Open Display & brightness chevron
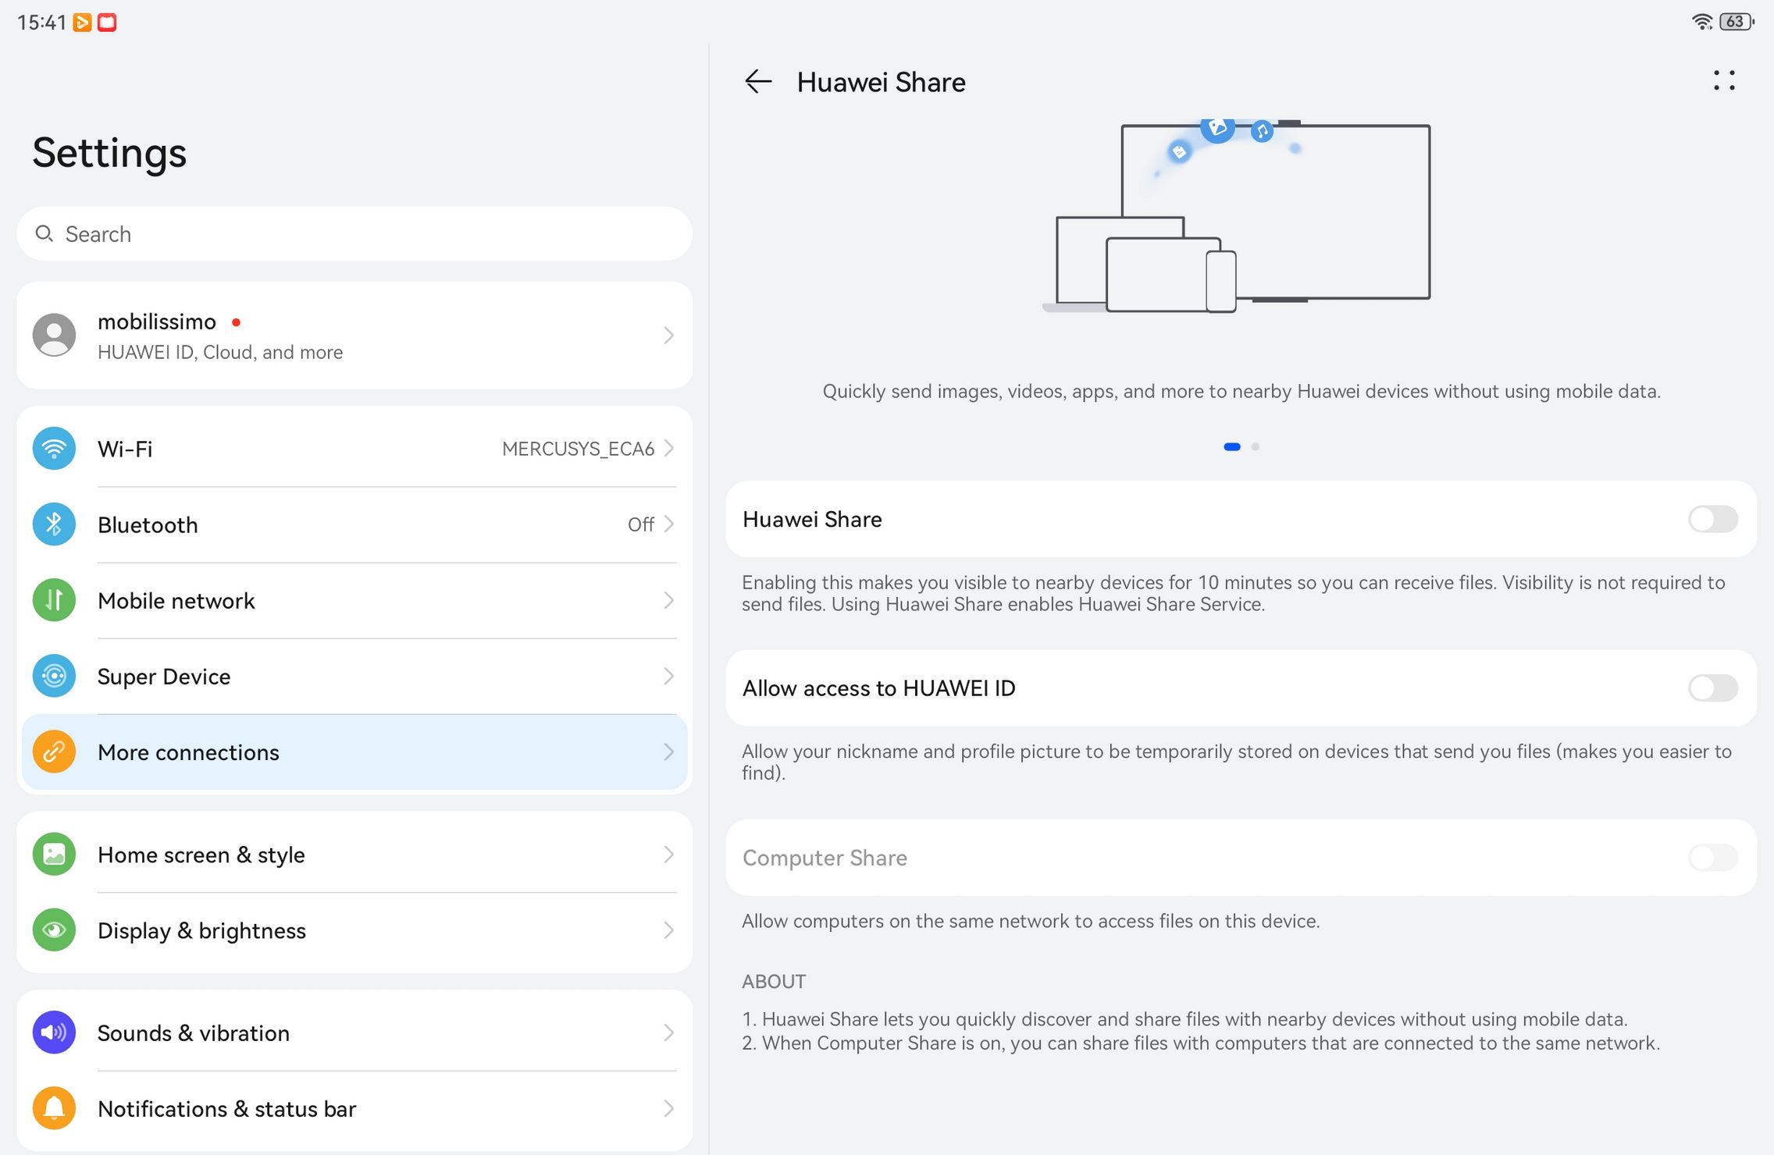 [668, 930]
